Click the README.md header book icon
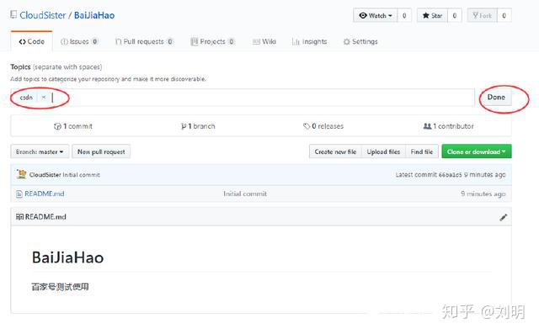539x334 pixels. pos(19,216)
